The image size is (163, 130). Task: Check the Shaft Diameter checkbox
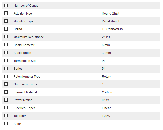(x=6, y=45)
